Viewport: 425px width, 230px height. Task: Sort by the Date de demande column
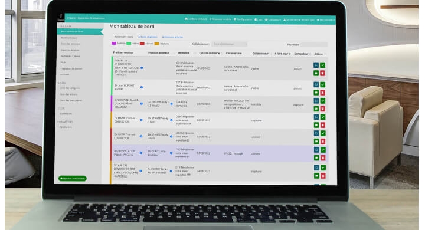[x=210, y=53]
